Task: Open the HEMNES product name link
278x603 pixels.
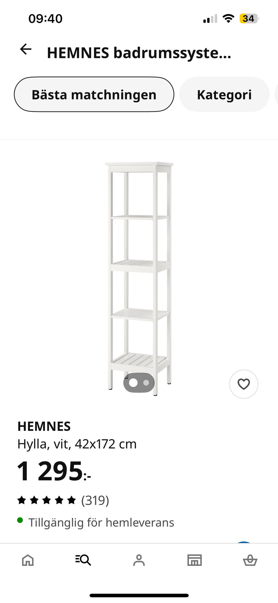Action: click(x=44, y=426)
